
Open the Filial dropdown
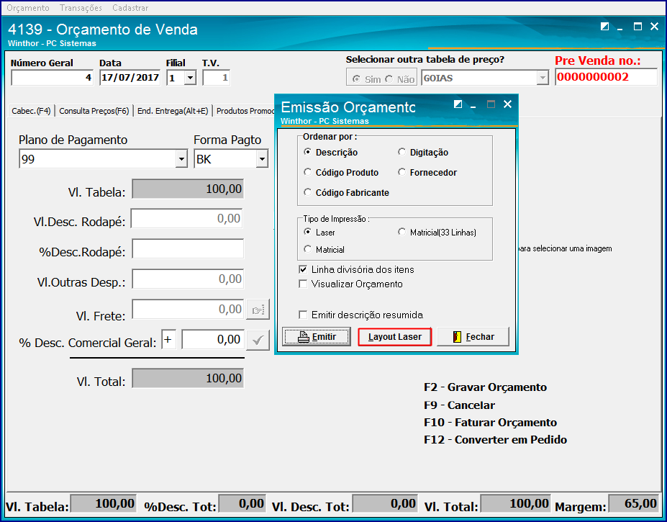point(190,78)
